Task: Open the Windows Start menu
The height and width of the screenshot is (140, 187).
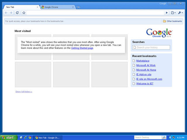Action: click(x=9, y=138)
